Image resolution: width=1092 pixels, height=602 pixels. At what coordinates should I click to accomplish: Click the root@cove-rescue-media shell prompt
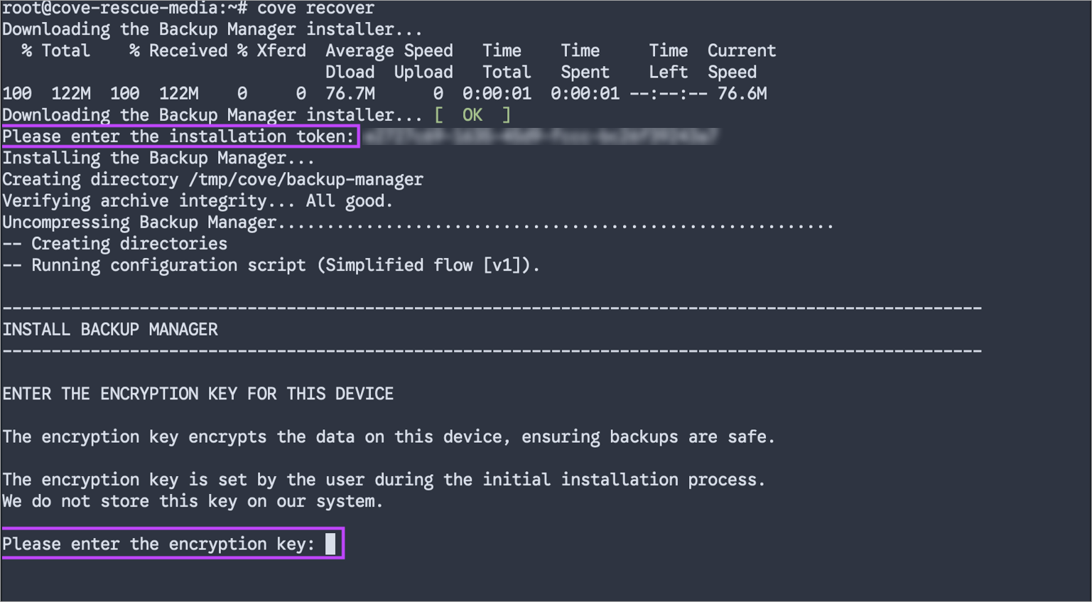124,9
